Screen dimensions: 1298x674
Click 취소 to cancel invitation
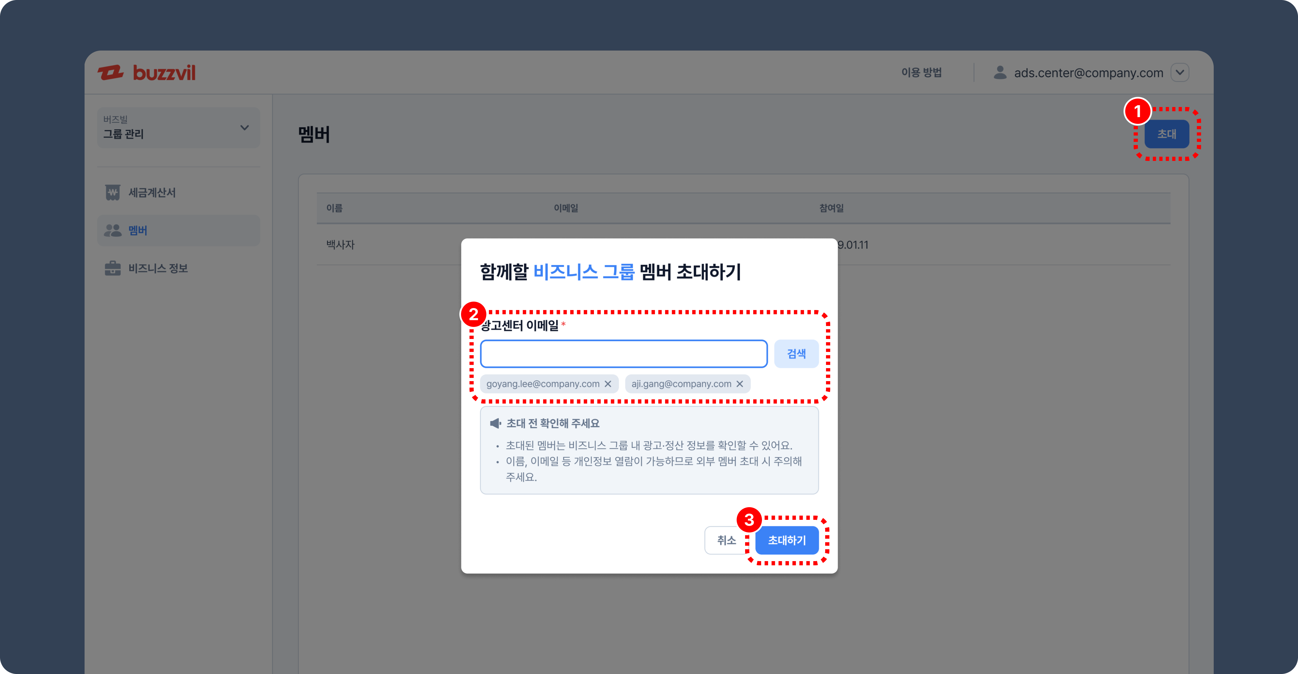click(x=726, y=540)
